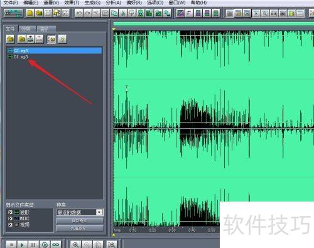
Task: Click the play-arrow panel icon in top toolbar
Action: coord(256,13)
